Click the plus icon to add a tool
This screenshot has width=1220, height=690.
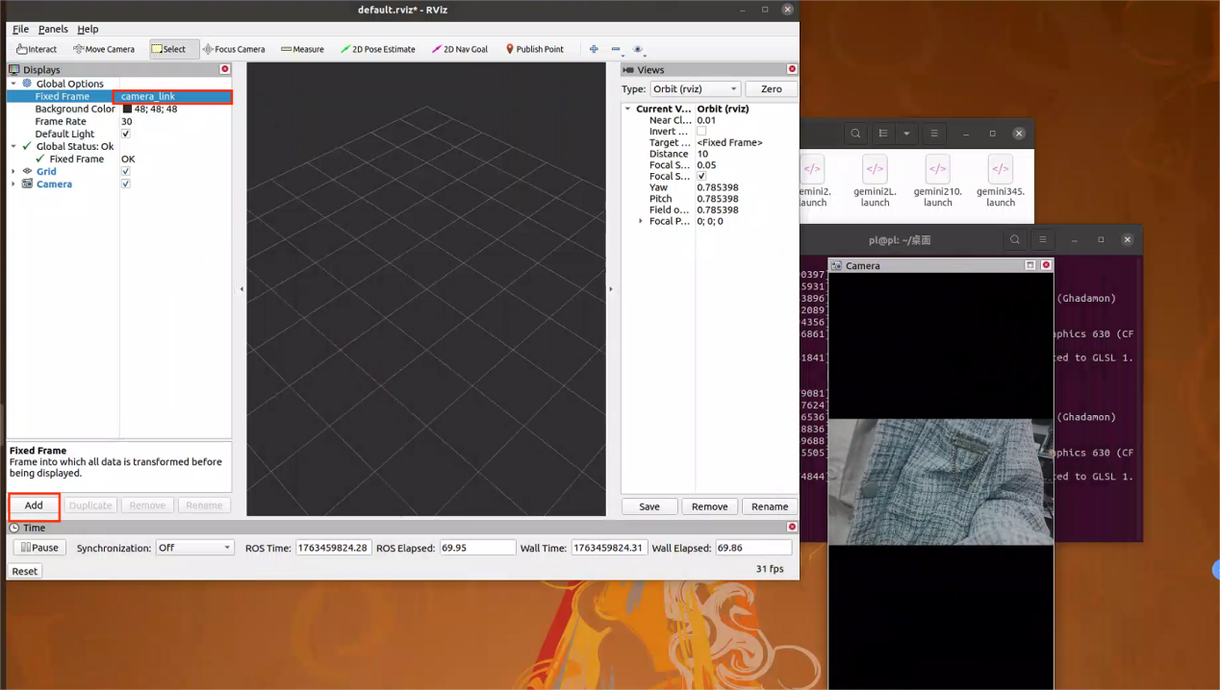pyautogui.click(x=594, y=49)
